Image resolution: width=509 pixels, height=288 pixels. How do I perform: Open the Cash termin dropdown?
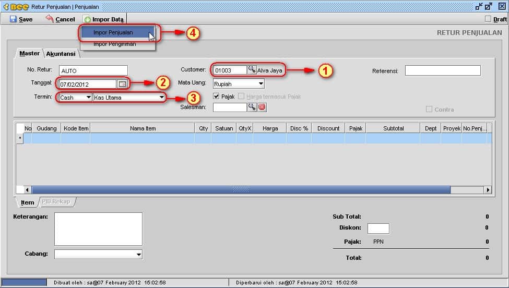tap(88, 98)
